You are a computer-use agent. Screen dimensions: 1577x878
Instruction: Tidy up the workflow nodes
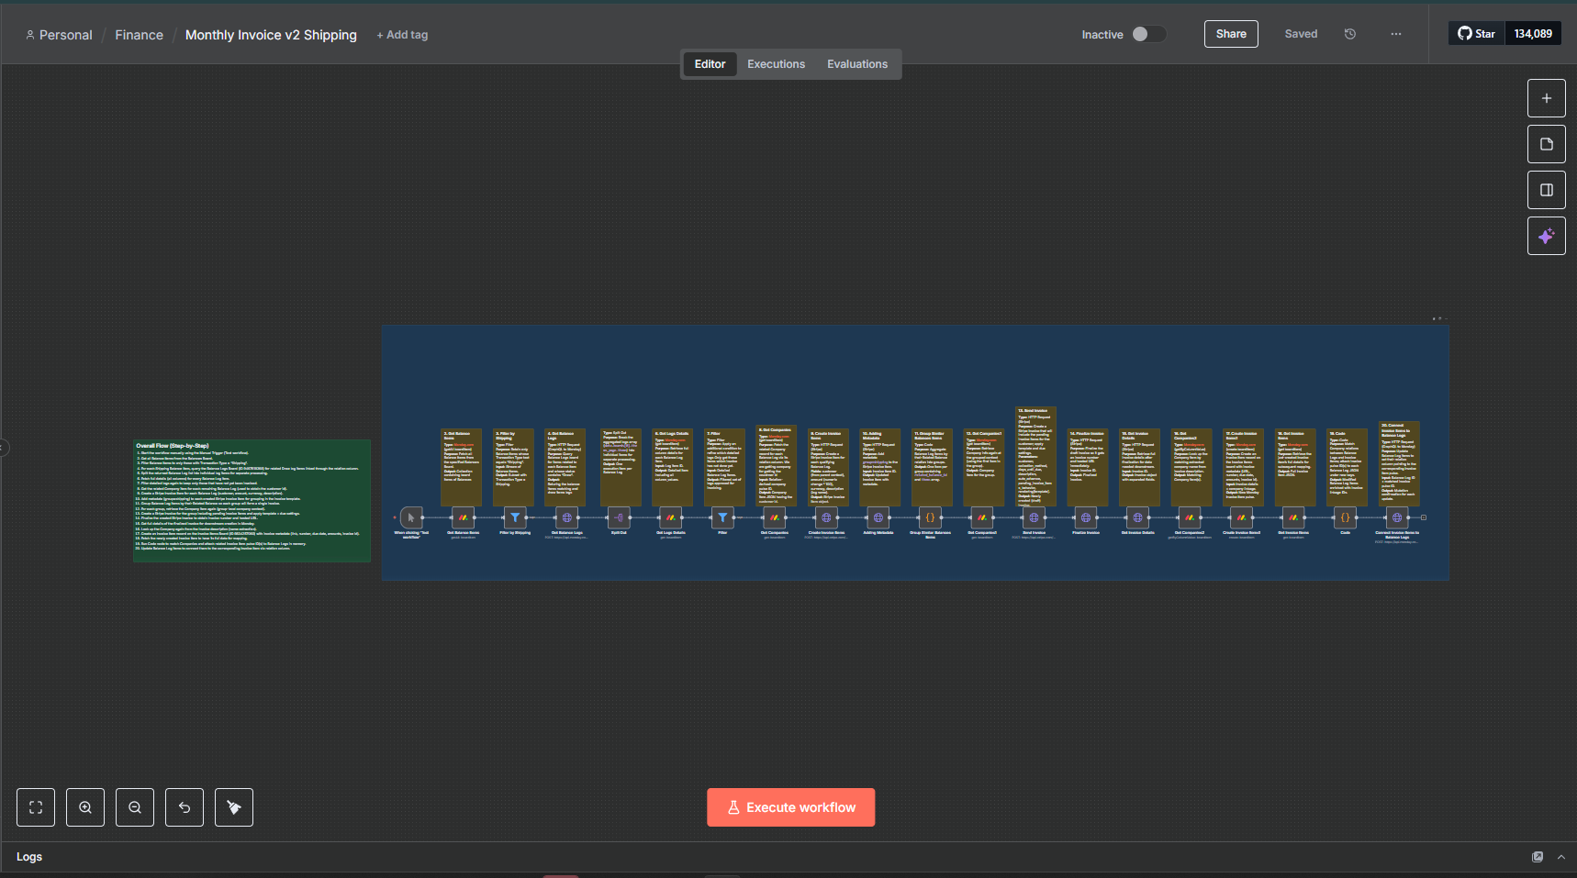[x=234, y=807]
